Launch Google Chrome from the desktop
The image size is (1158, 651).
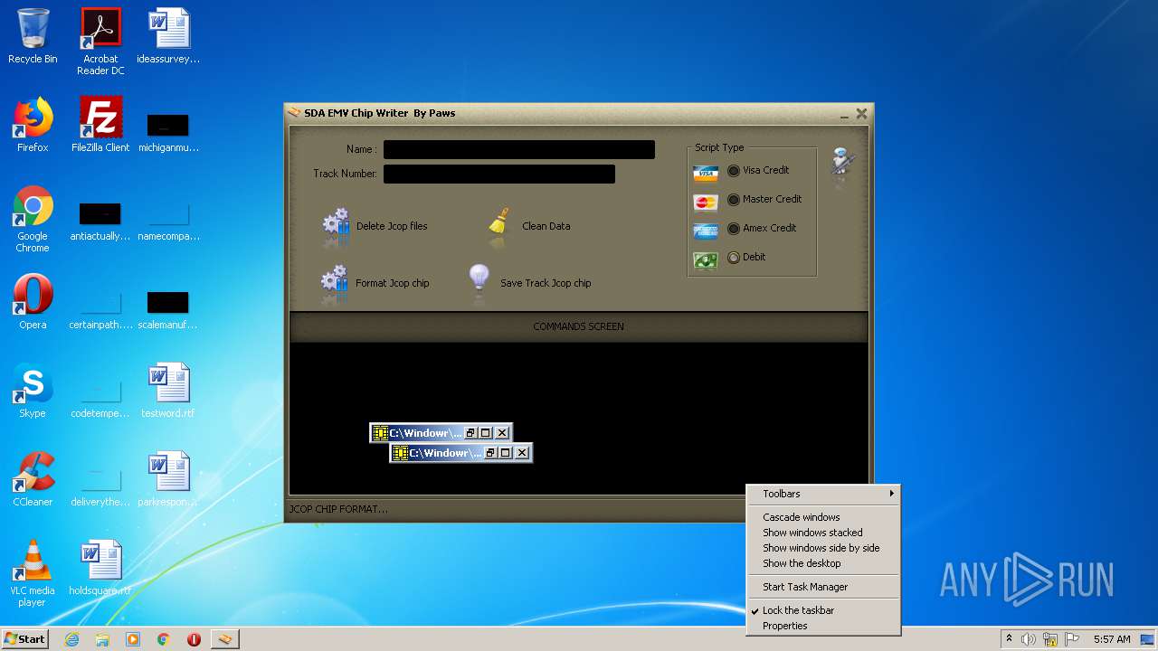click(x=33, y=219)
